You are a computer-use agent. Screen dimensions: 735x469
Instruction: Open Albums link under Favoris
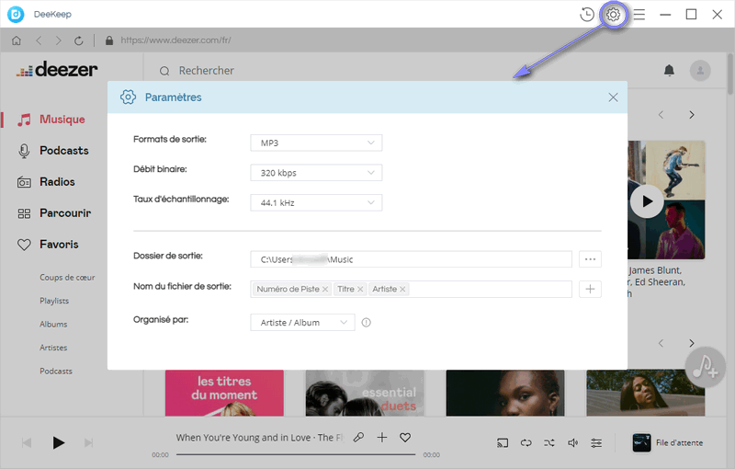click(53, 325)
